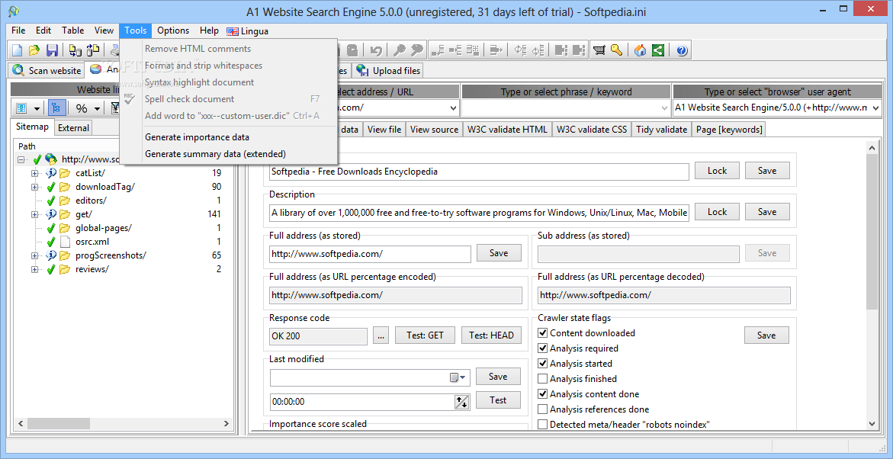Open the dropdown arrow beside the grid icon

pyautogui.click(x=37, y=108)
